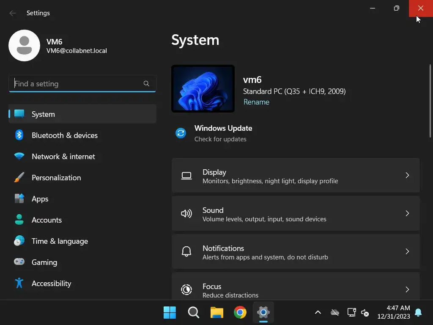Open Network & internet section

82,157
